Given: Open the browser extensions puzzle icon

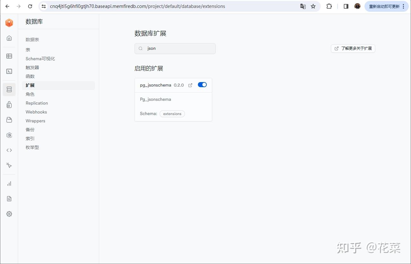Looking at the screenshot, I should point(329,6).
